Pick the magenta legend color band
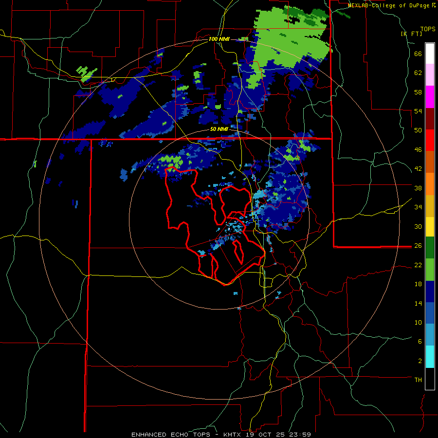Viewport: 438px width, 438px height. [430, 97]
